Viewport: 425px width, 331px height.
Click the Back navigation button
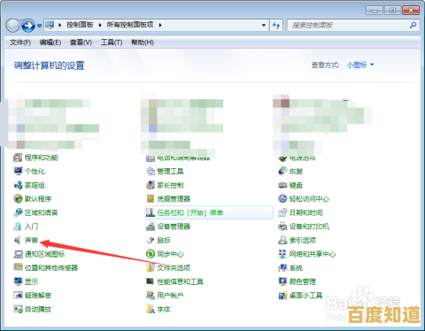(13, 26)
